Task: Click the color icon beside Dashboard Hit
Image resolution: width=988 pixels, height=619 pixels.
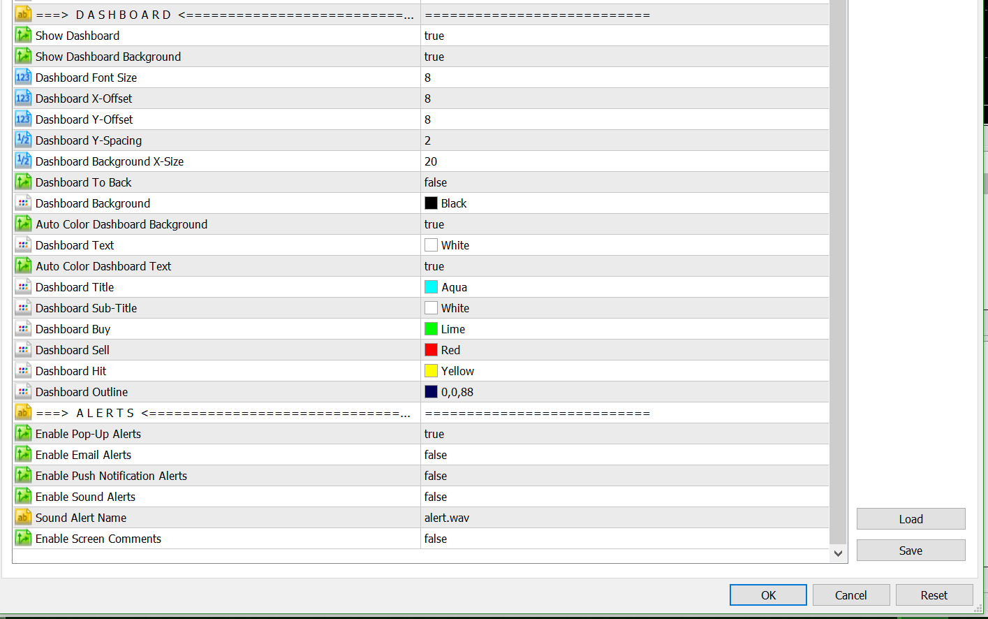Action: [x=23, y=370]
